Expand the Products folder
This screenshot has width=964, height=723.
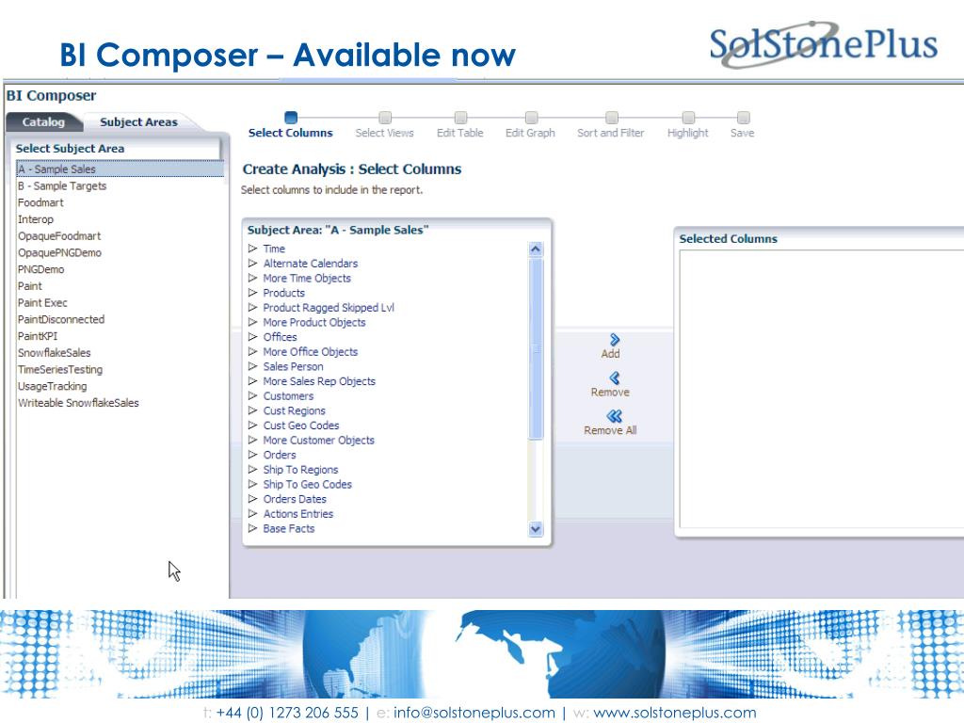coord(252,293)
